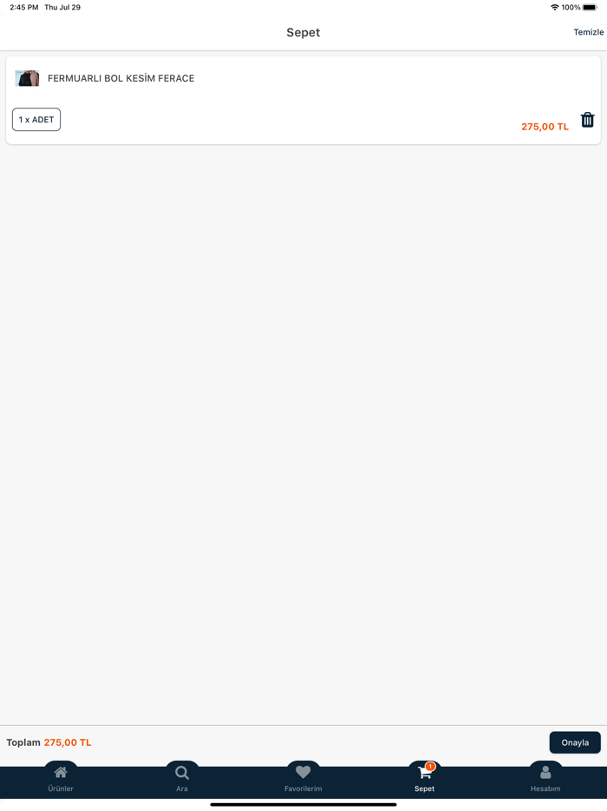Delete the cart item with trash icon
Image resolution: width=607 pixels, height=811 pixels.
click(587, 120)
